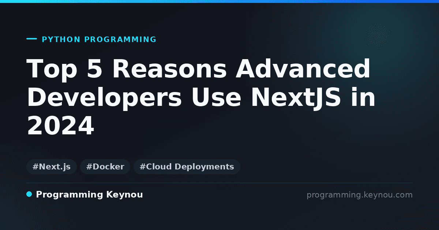Select the #Docker tag pill

(x=105, y=167)
